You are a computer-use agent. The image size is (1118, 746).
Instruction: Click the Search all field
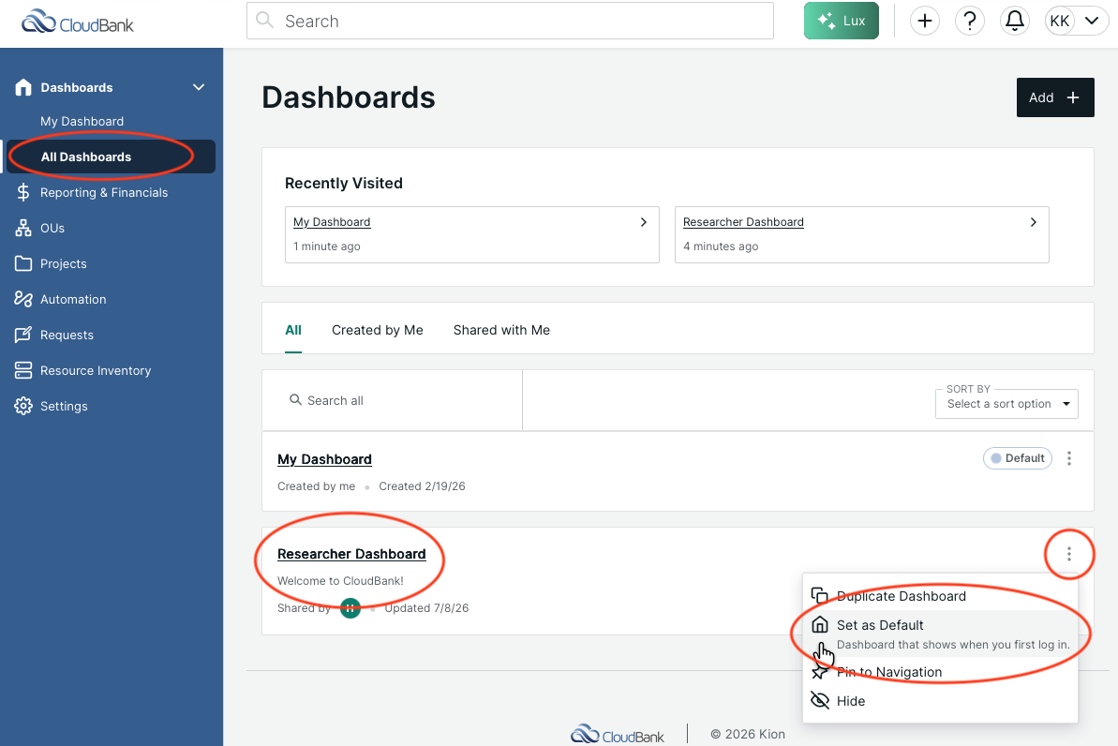tap(392, 400)
